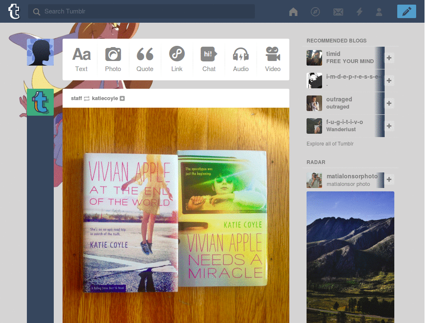The width and height of the screenshot is (430, 323).
Task: Click the reblog arrows icon next to staff
Action: point(87,98)
